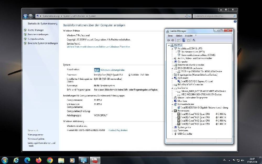Go back in the Geräte-Manager toolbar
262x164 pixels.
pyautogui.click(x=168, y=40)
